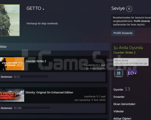The image size is (151, 120).
Task: Click the 'kayıtlarda 5,7 saat' playtime text
Action: pos(95,97)
